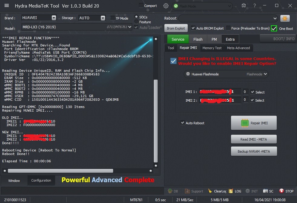This screenshot has height=203, width=297.
Task: Open settings gear next to Comport
Action: [x=166, y=6]
